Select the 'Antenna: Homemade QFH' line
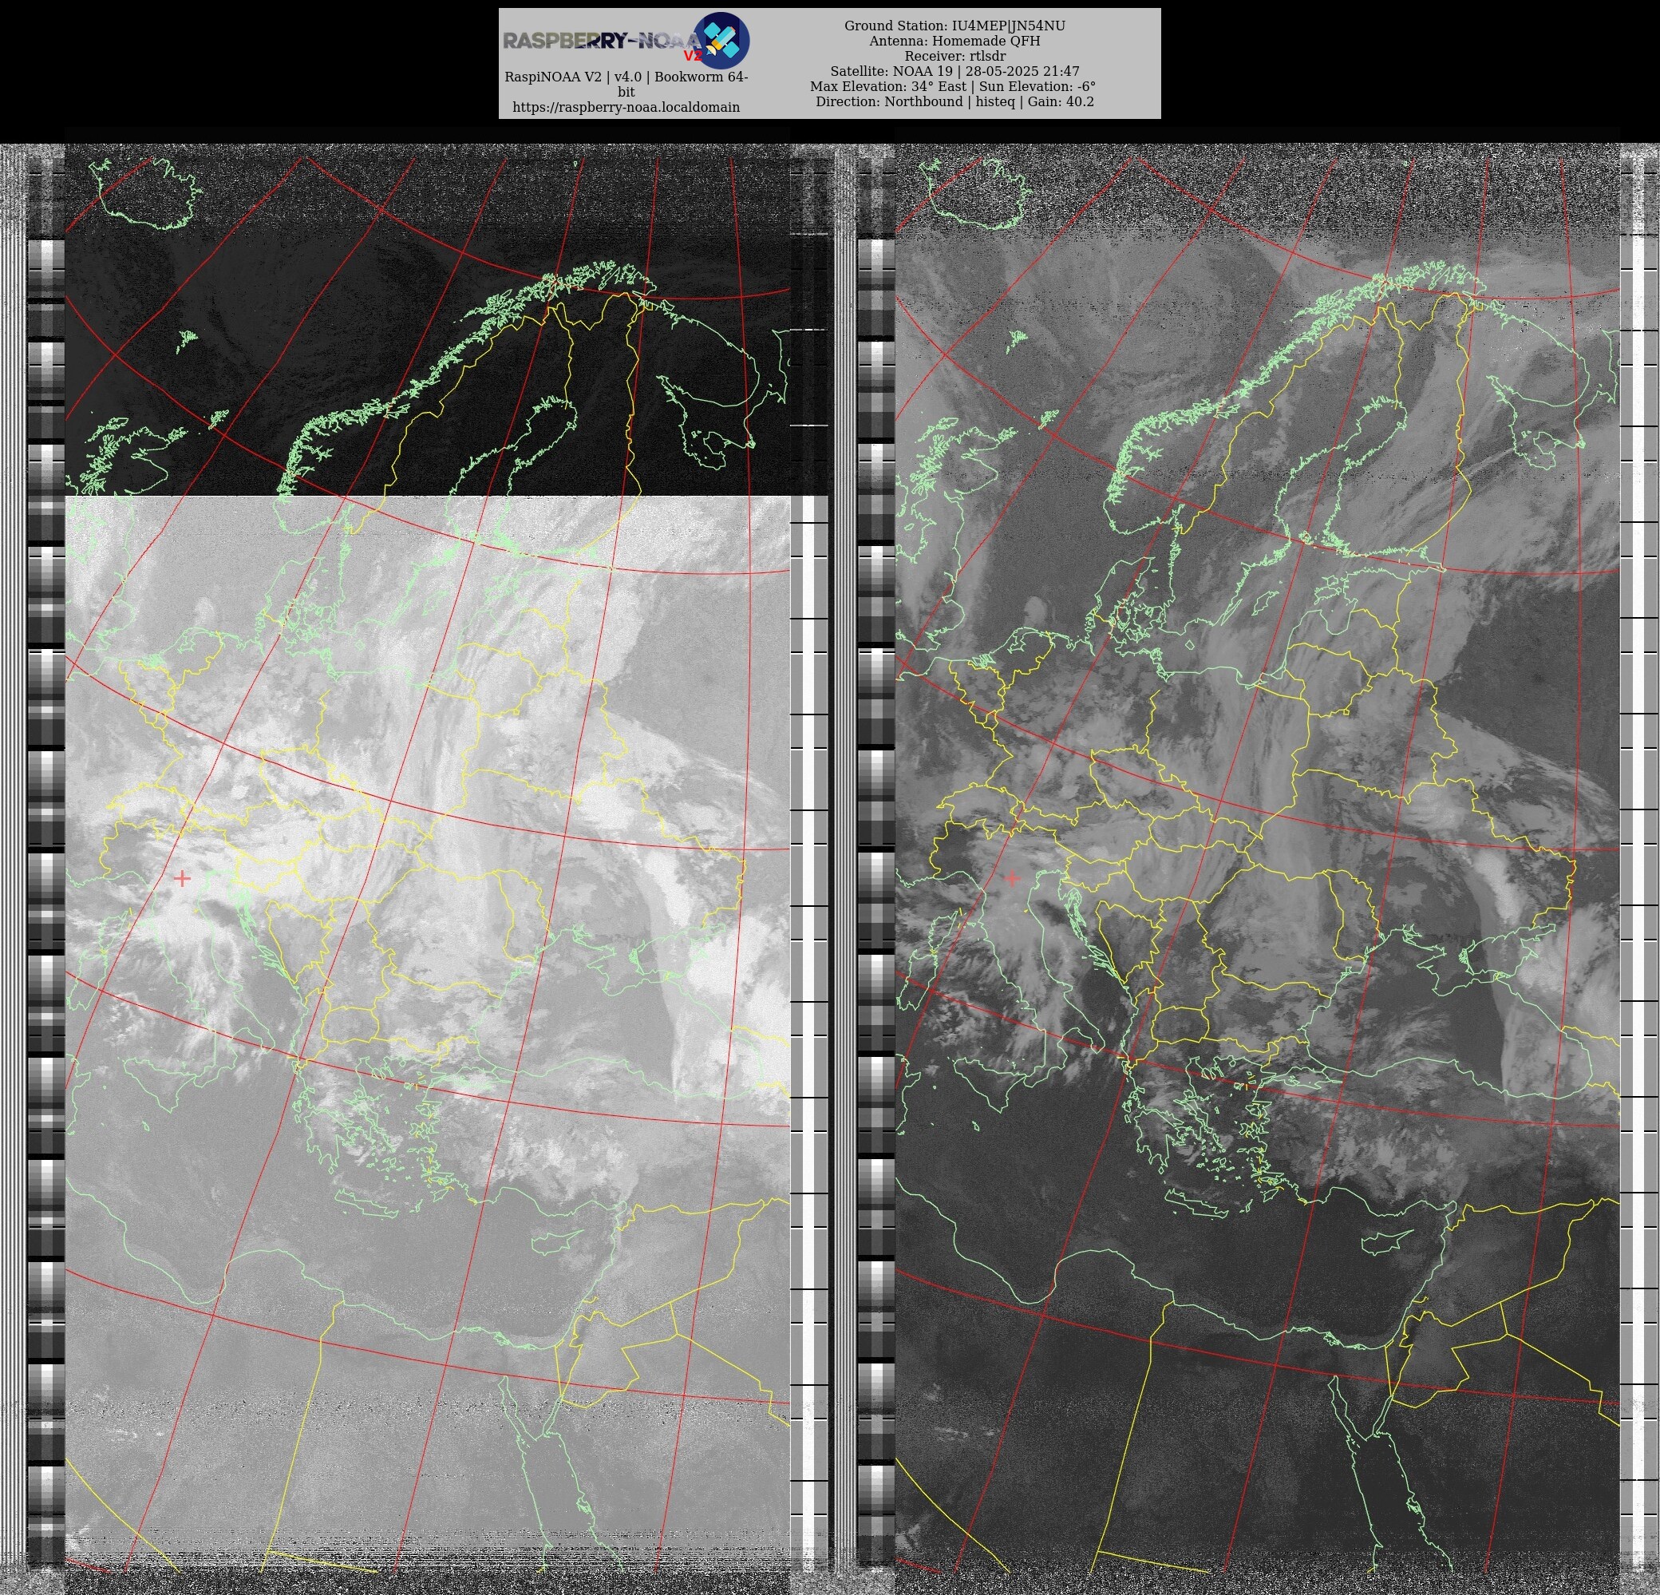This screenshot has height=1595, width=1660. (x=955, y=41)
